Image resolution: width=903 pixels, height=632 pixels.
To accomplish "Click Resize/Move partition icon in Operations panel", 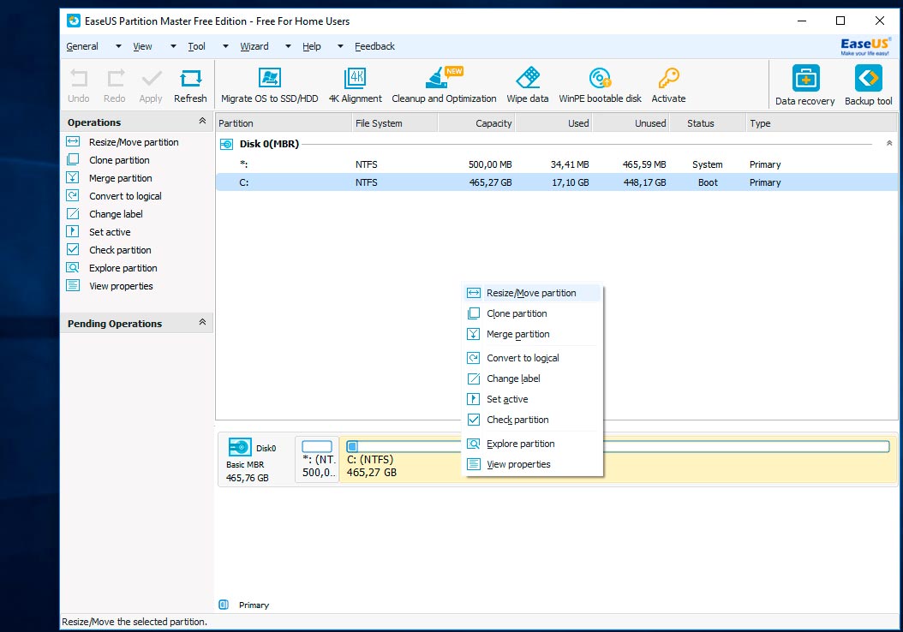I will coord(73,141).
